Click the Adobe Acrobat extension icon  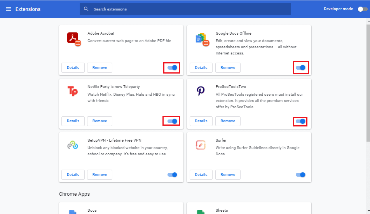pyautogui.click(x=74, y=39)
